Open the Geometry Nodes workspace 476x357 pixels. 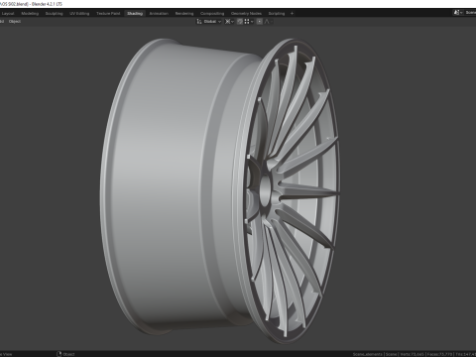(246, 14)
